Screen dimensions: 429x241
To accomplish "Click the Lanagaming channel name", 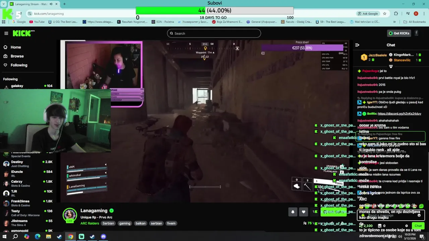I will [94, 211].
